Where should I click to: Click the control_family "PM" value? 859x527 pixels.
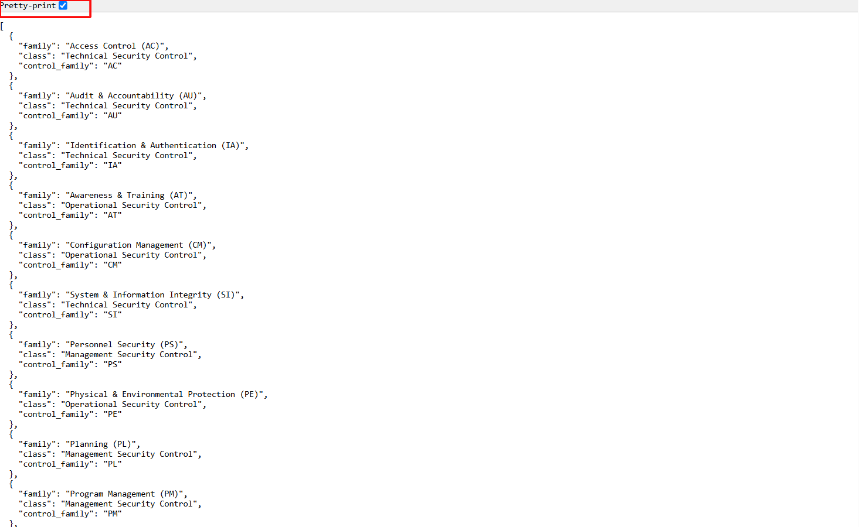[113, 514]
